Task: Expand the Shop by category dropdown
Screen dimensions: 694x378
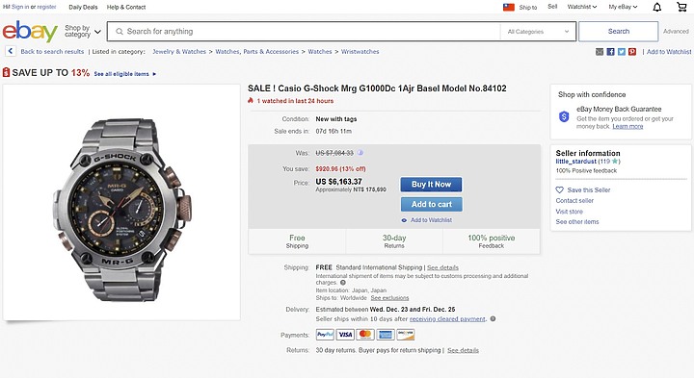Action: (83, 32)
